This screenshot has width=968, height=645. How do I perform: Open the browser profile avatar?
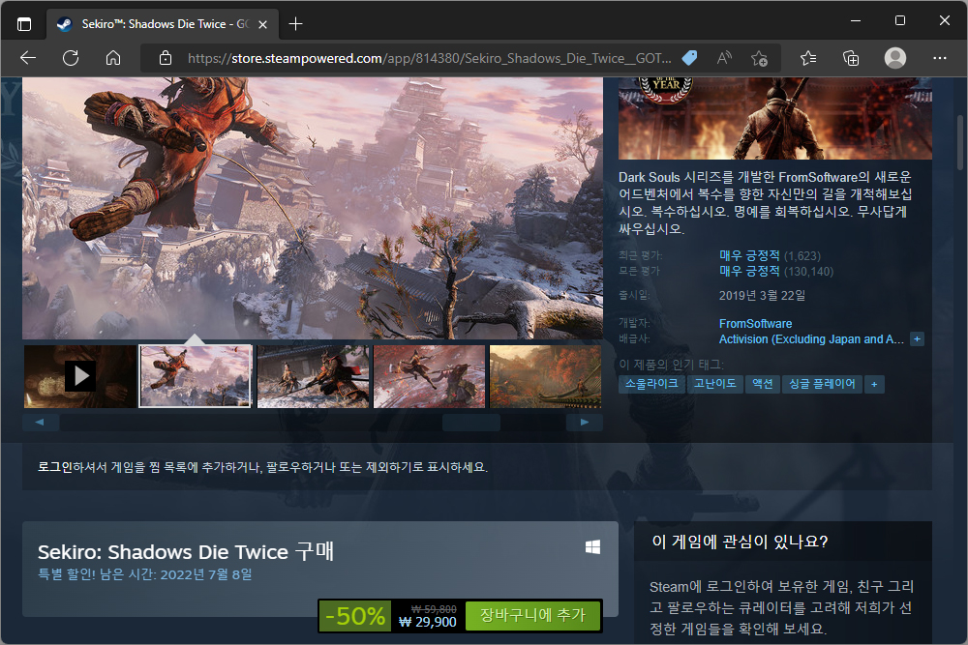point(895,58)
